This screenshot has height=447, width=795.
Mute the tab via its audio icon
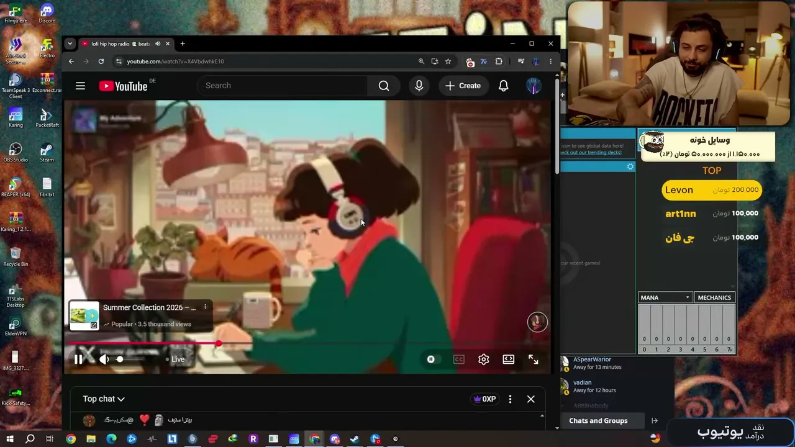point(158,44)
